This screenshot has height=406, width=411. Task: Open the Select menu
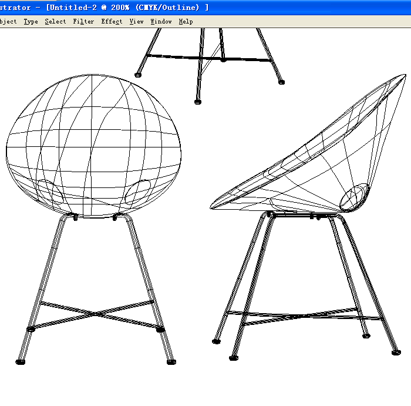pyautogui.click(x=55, y=22)
